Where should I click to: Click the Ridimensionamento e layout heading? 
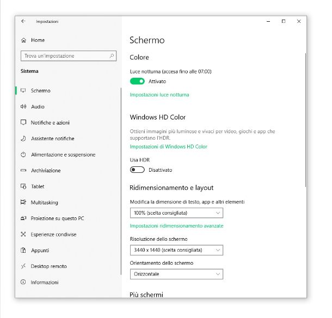coord(171,188)
